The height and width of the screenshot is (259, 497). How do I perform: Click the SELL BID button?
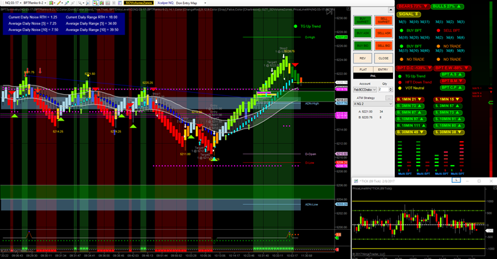tap(384, 46)
